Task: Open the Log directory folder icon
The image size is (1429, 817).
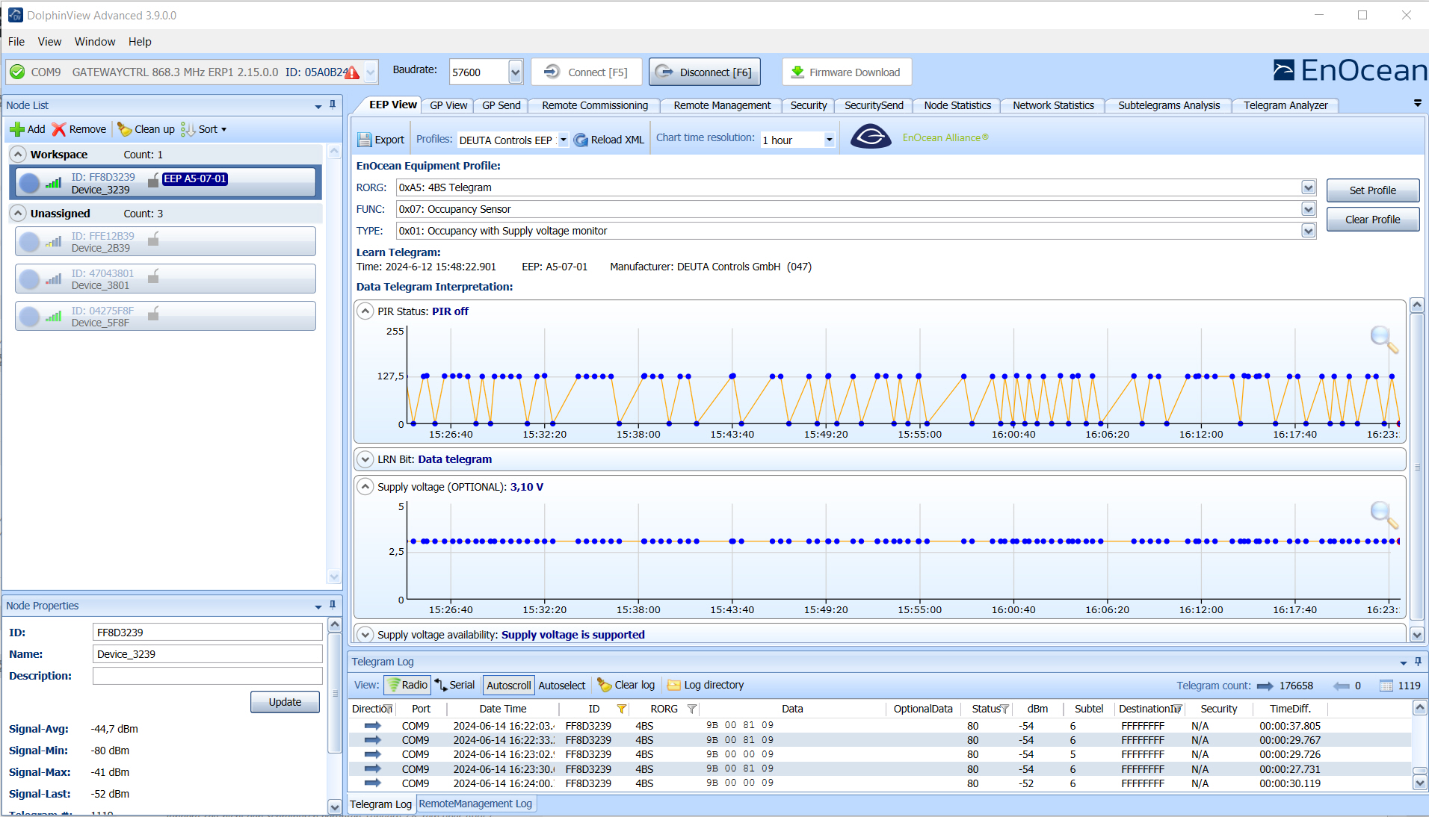Action: (673, 685)
